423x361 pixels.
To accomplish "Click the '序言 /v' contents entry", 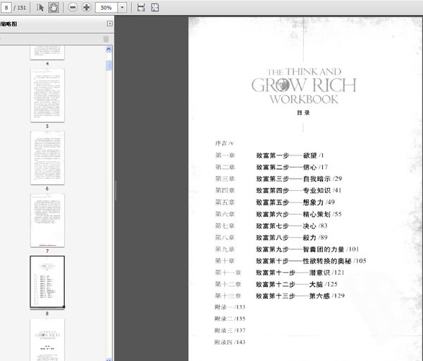I will pos(224,143).
